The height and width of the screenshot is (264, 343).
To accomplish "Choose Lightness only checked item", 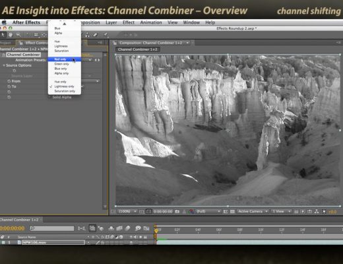I will coord(65,86).
